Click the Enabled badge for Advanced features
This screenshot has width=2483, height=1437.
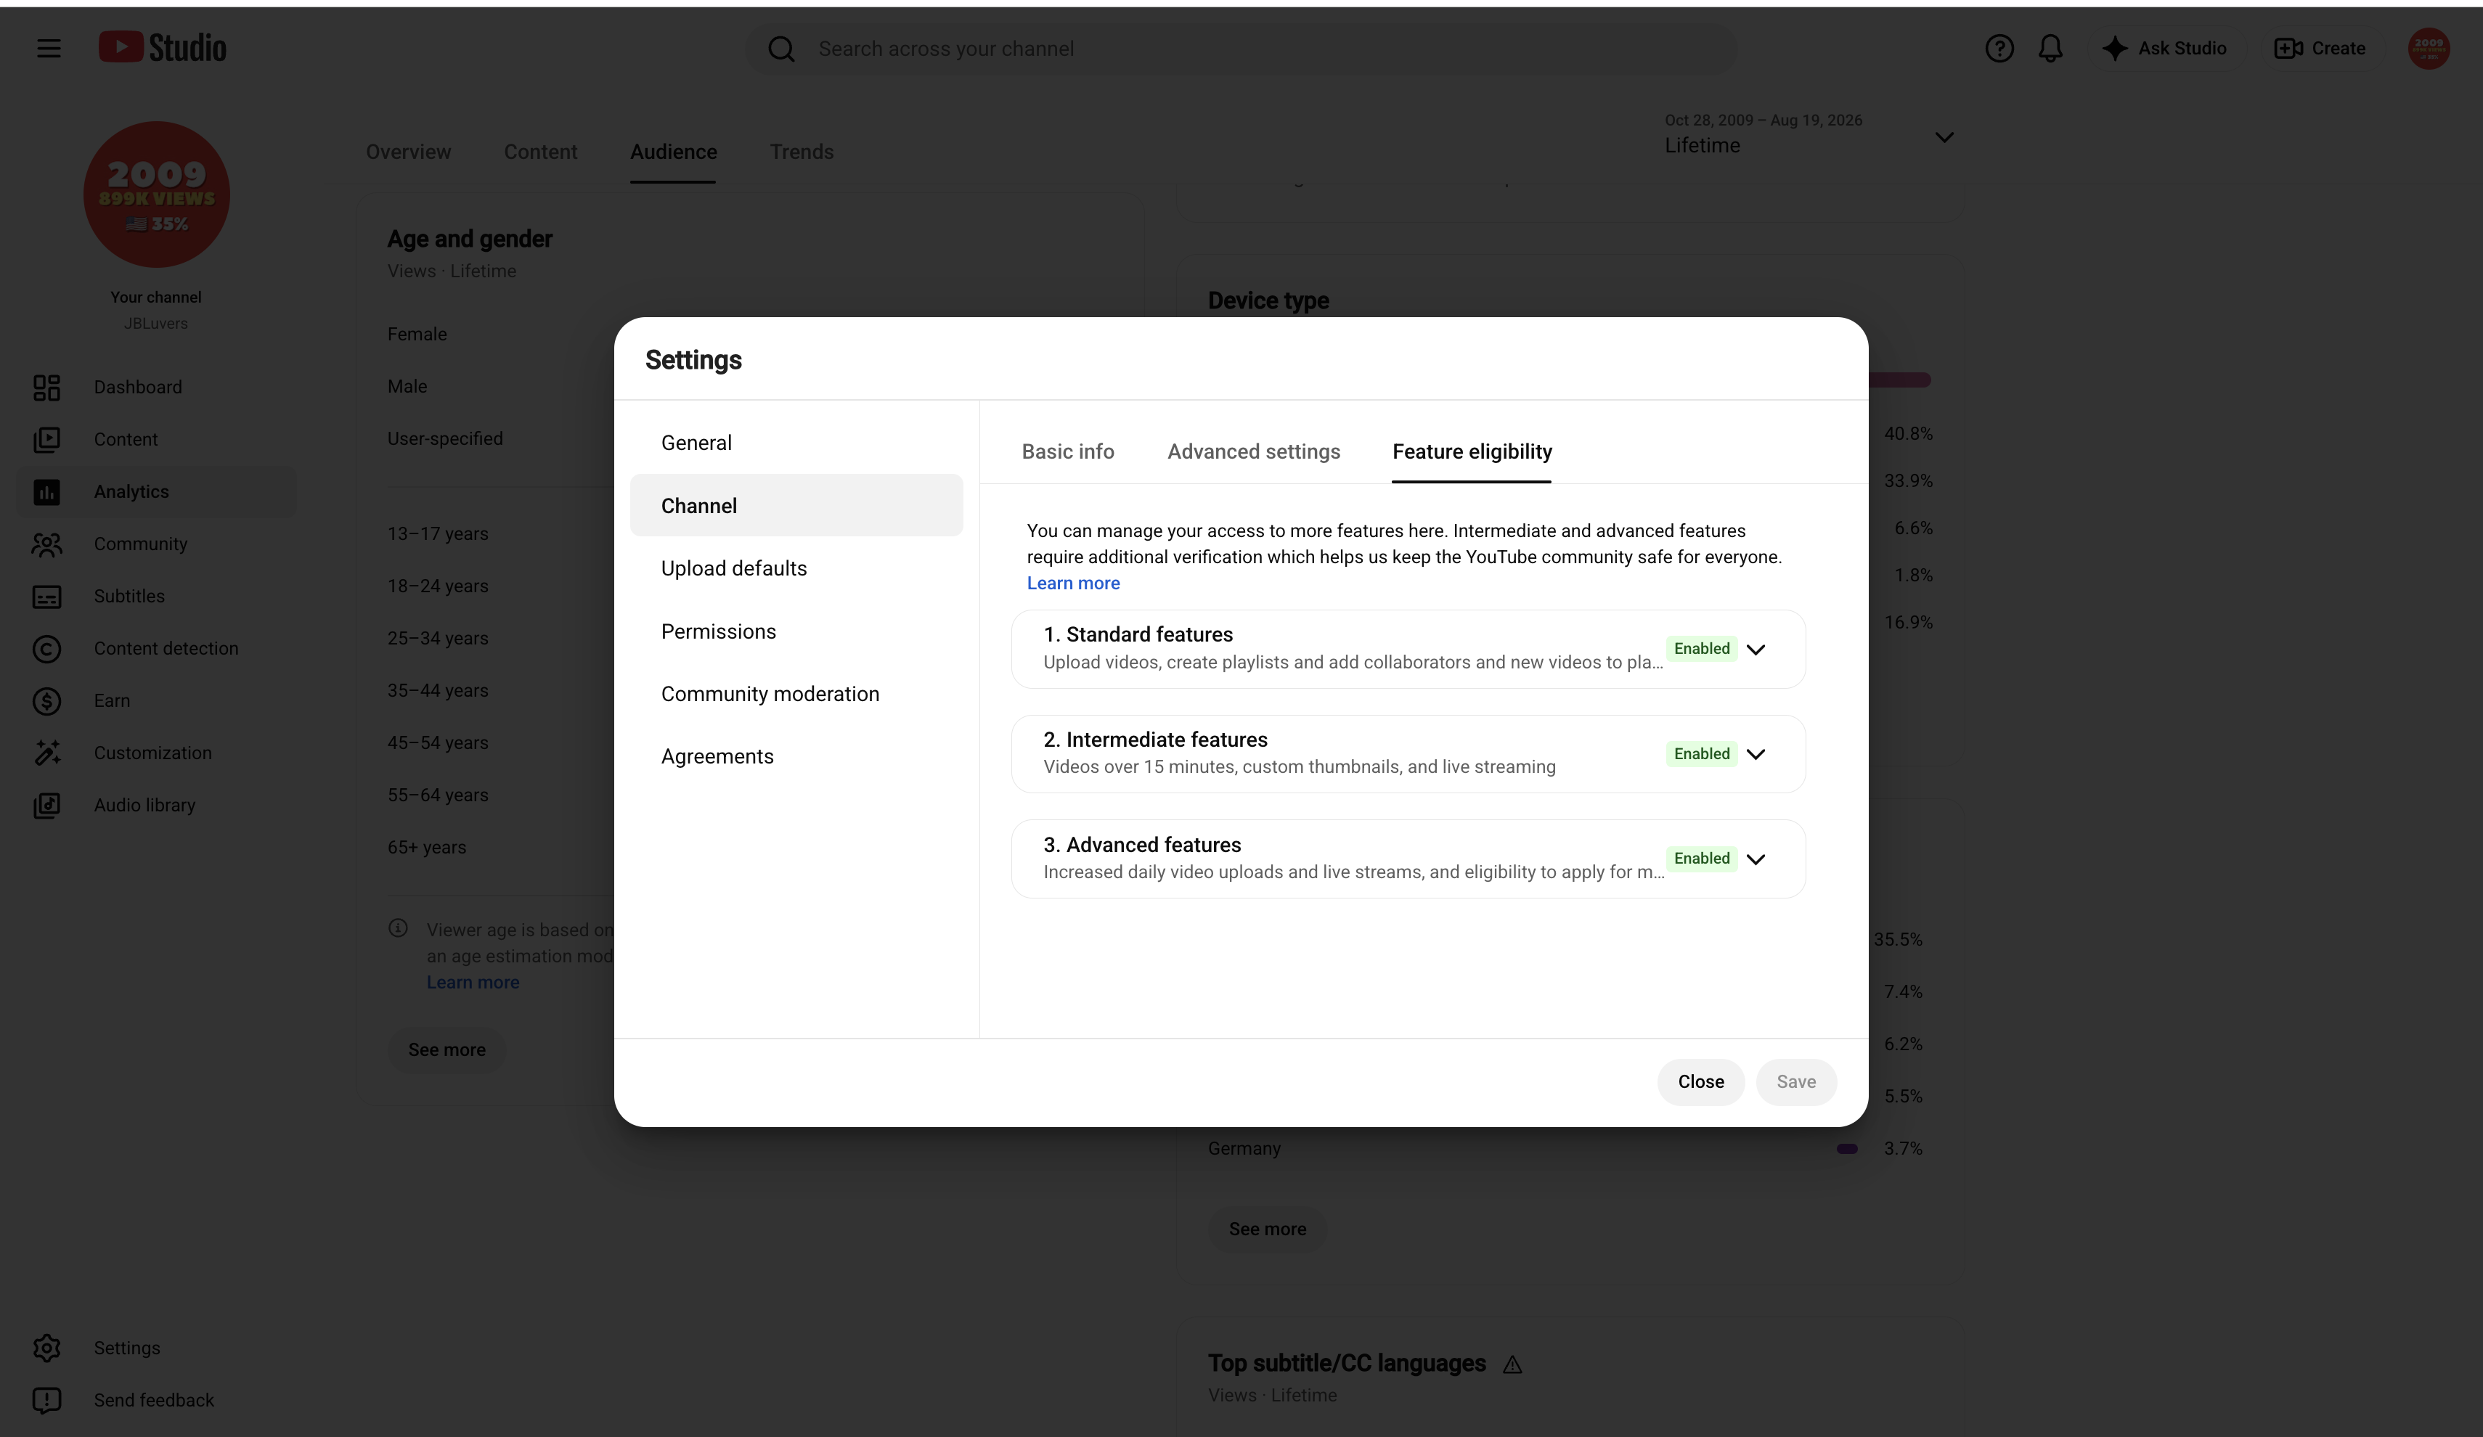pyautogui.click(x=1702, y=858)
